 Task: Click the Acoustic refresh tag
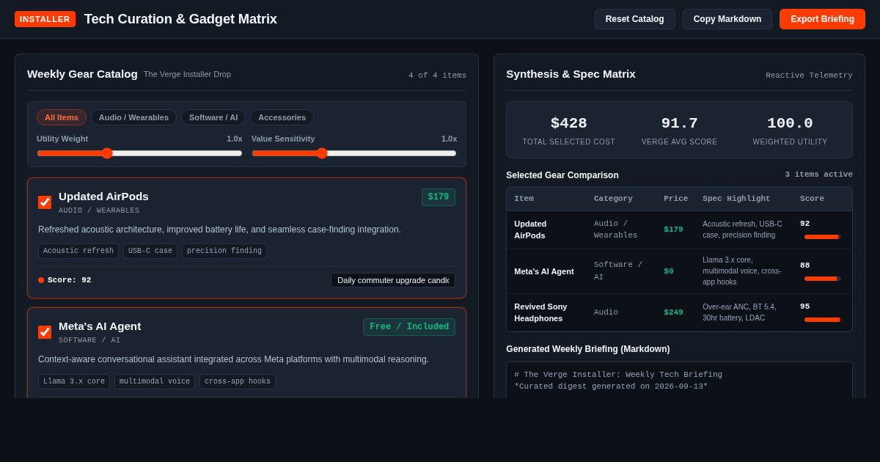click(x=78, y=252)
